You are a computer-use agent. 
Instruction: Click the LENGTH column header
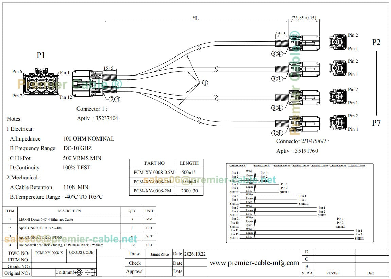pyautogui.click(x=189, y=163)
